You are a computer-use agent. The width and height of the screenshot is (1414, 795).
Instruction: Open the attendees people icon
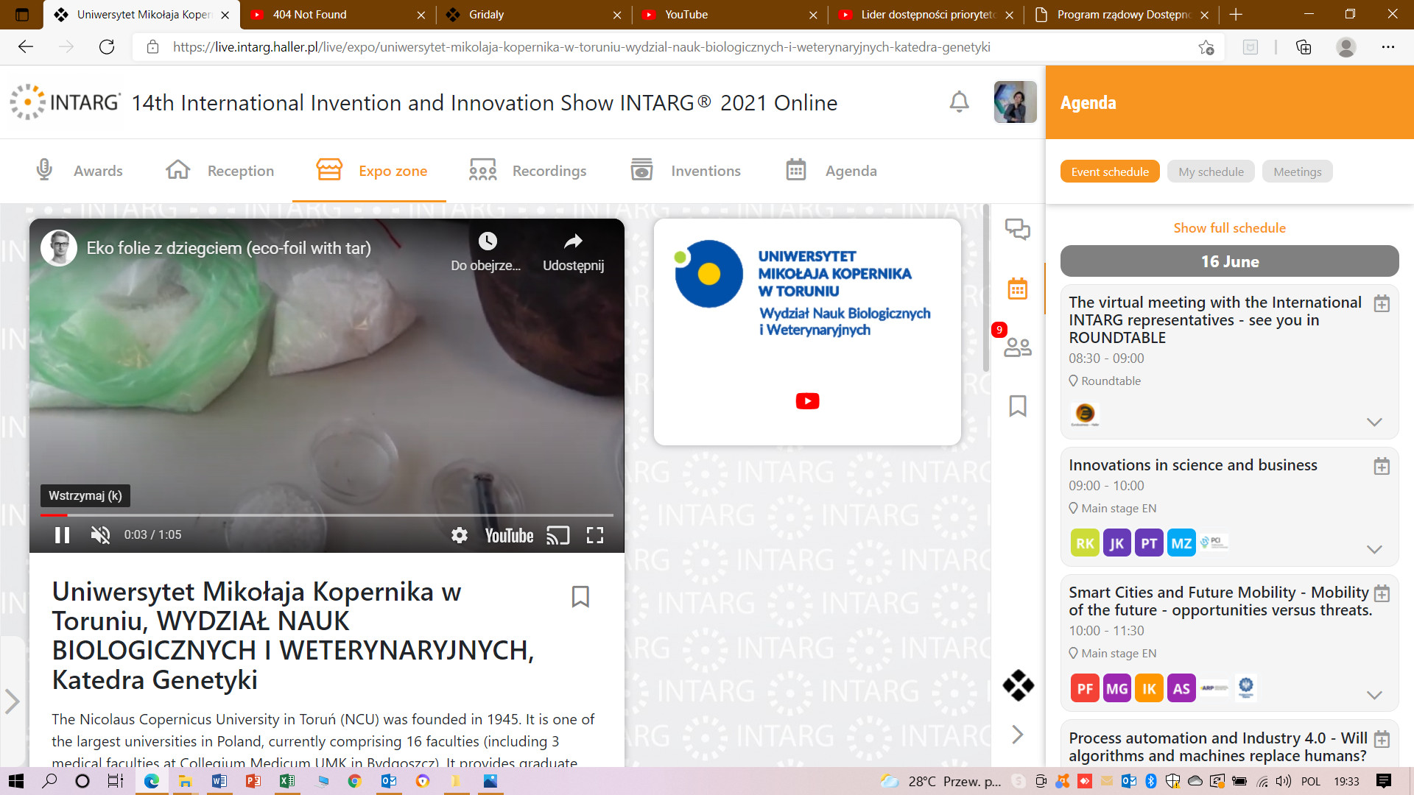coord(1018,347)
